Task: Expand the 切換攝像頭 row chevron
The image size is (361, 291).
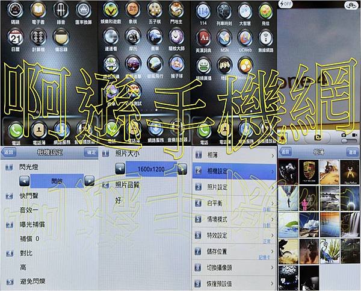Action: [273, 268]
